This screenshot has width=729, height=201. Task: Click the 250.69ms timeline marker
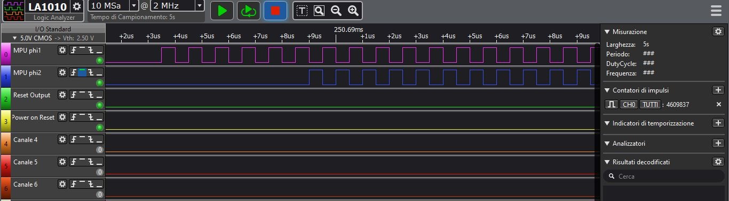348,29
